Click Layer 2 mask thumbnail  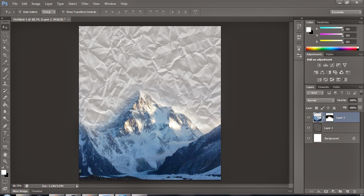[x=330, y=117]
